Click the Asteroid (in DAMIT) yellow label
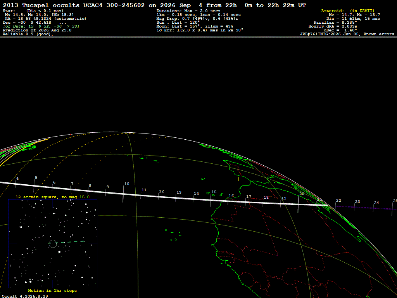The image size is (397, 298). [x=348, y=10]
